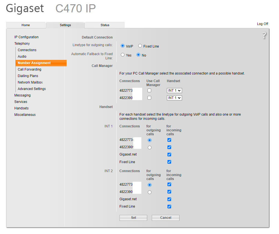The height and width of the screenshot is (234, 279).
Task: Uncheck Gigaset.net incoming calls for INT 1
Action: (x=169, y=155)
